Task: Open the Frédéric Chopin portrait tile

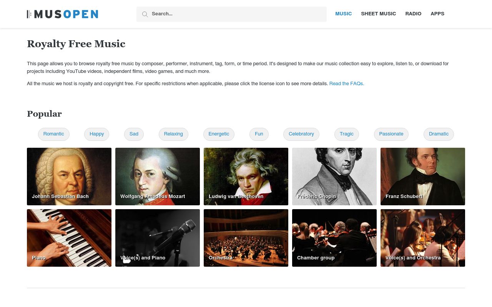Action: pos(334,177)
